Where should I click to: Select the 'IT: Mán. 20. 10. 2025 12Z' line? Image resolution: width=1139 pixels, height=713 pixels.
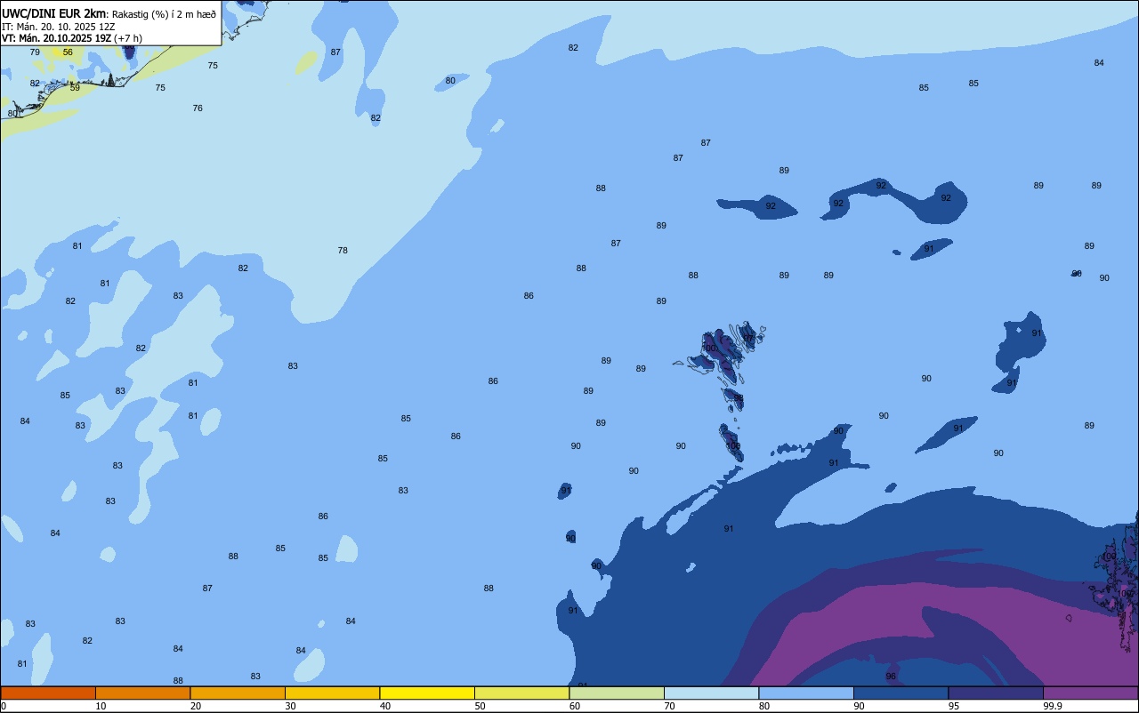click(x=58, y=27)
